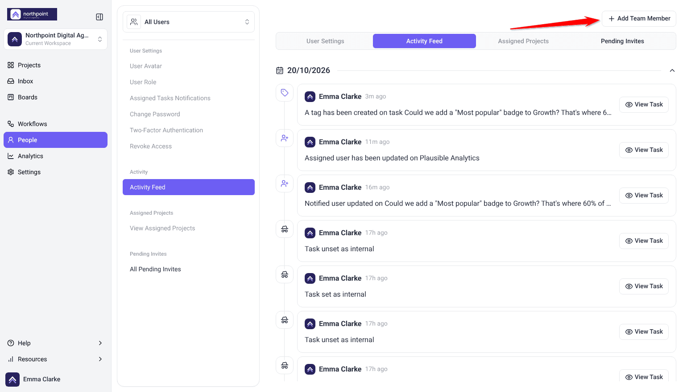Click the Boards icon in sidebar
687x392 pixels.
[x=11, y=97]
